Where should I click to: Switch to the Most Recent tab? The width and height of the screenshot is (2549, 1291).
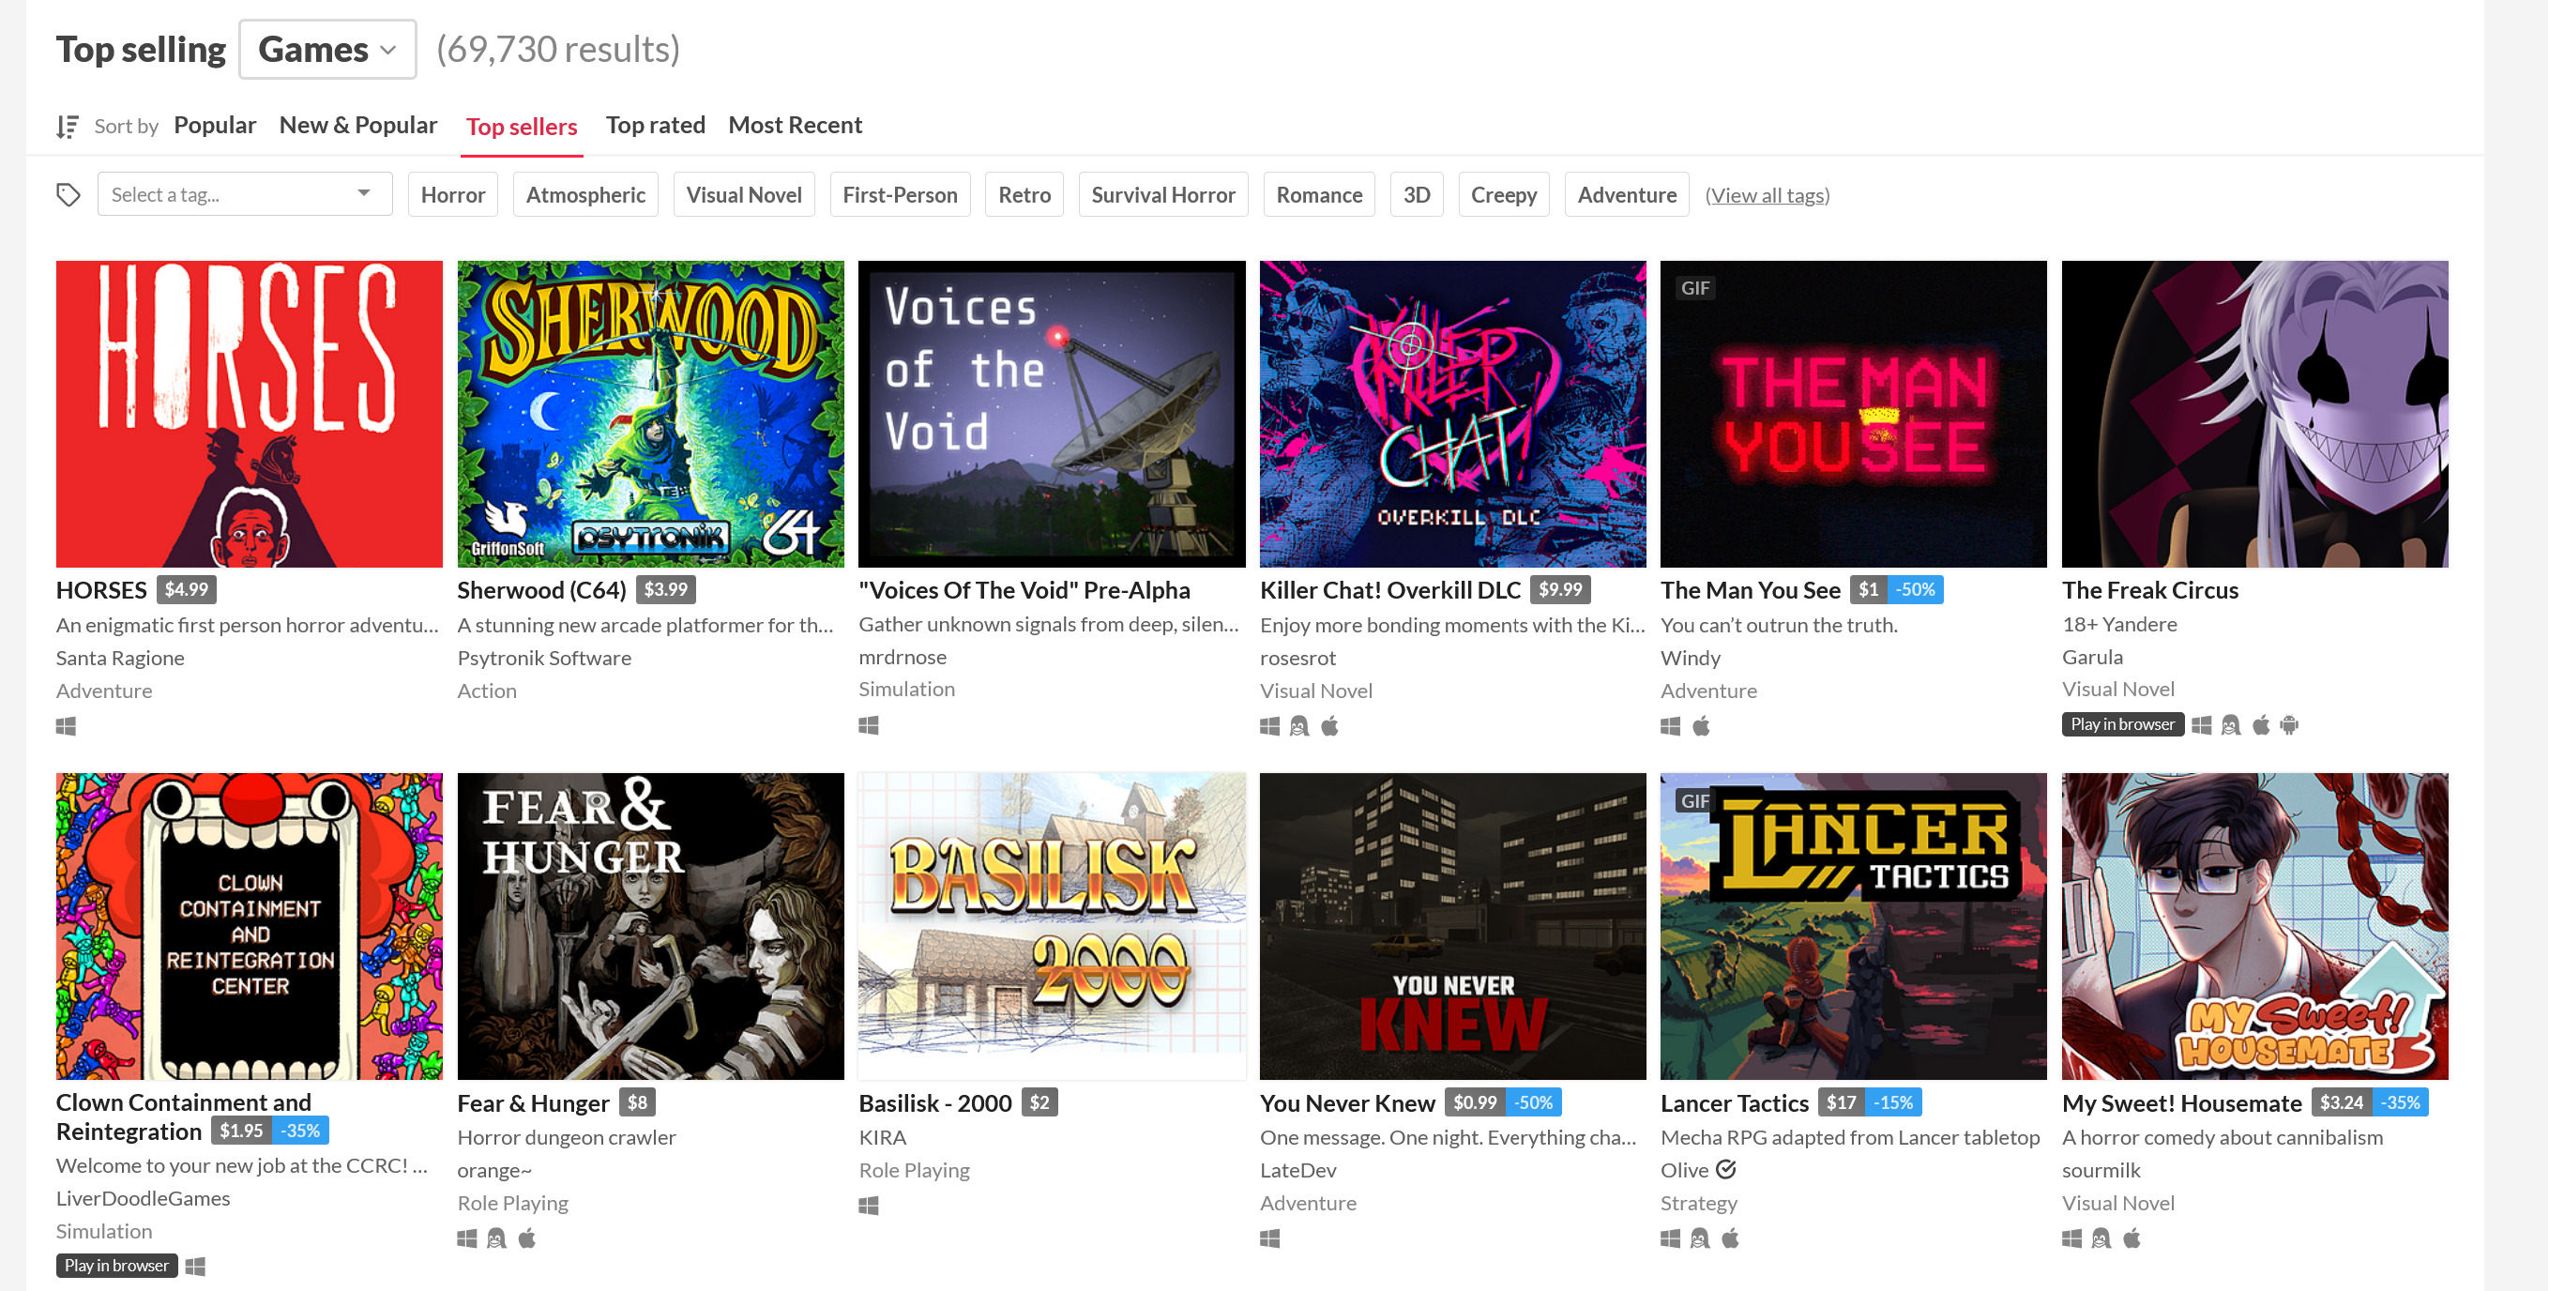click(795, 125)
